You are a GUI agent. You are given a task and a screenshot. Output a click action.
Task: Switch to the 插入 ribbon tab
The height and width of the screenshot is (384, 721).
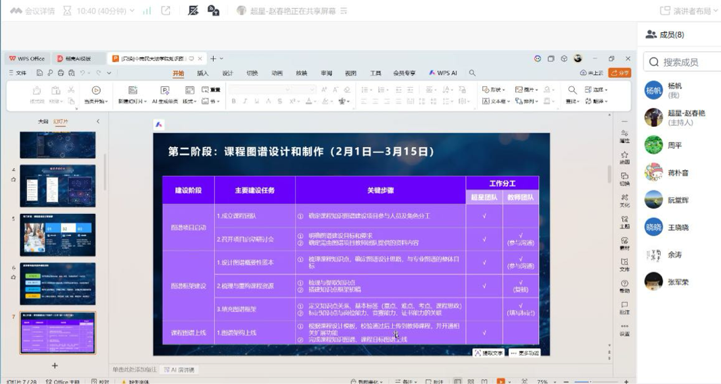[202, 73]
